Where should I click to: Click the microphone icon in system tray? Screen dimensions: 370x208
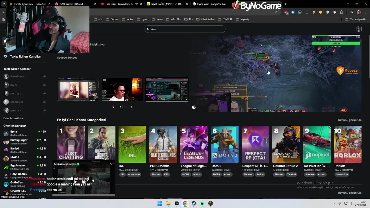click(340, 203)
